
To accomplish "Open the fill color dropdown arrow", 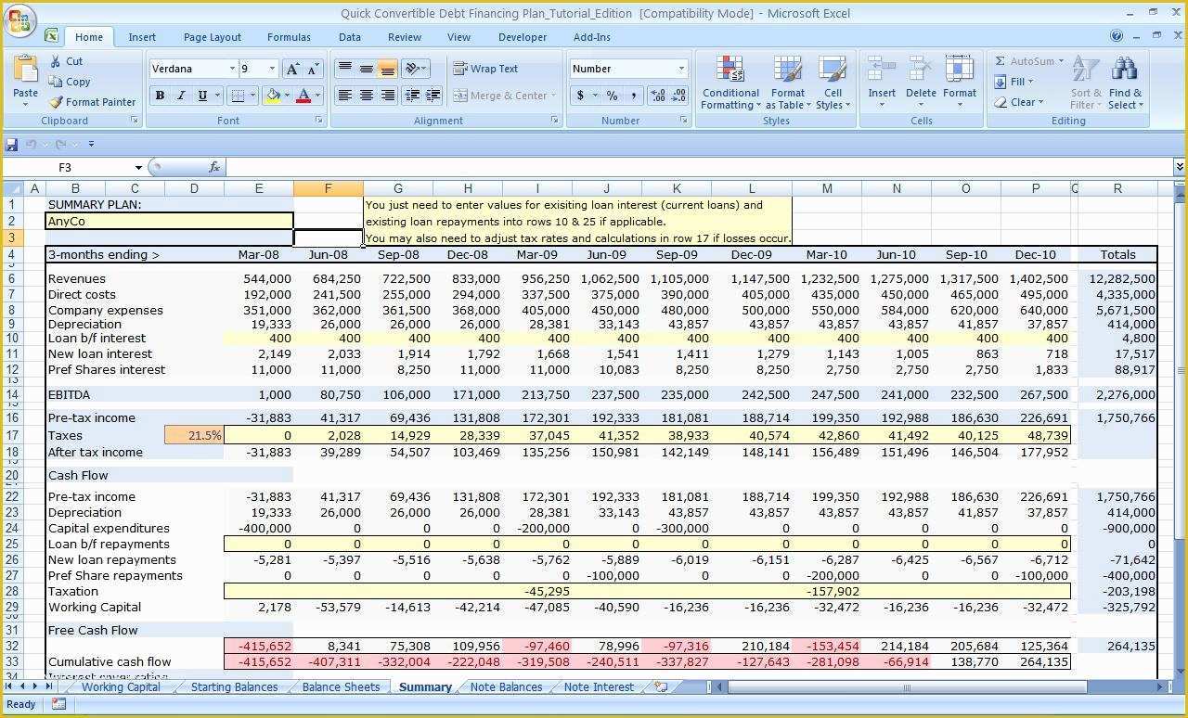I will click(x=287, y=96).
